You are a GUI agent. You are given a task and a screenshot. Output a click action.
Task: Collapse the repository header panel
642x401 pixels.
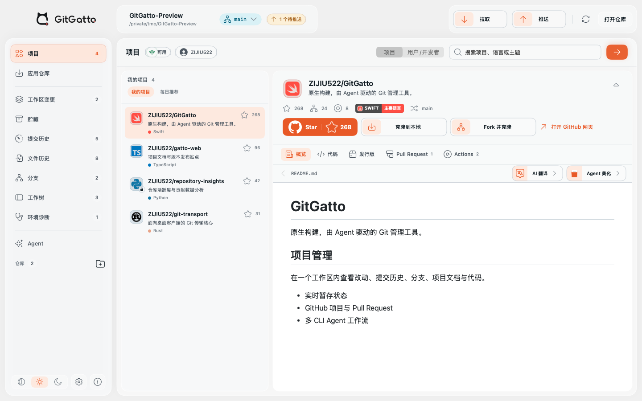(x=616, y=85)
